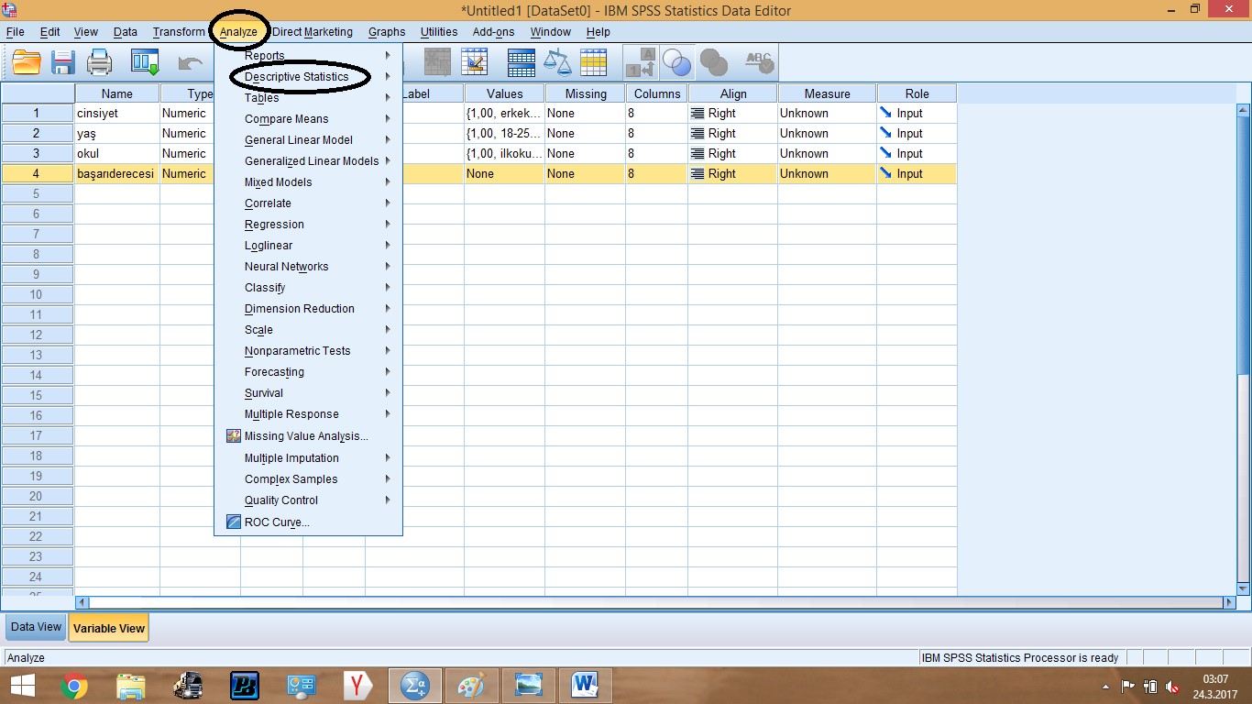This screenshot has height=704, width=1252.
Task: Open Chrome from the taskbar
Action: click(74, 685)
